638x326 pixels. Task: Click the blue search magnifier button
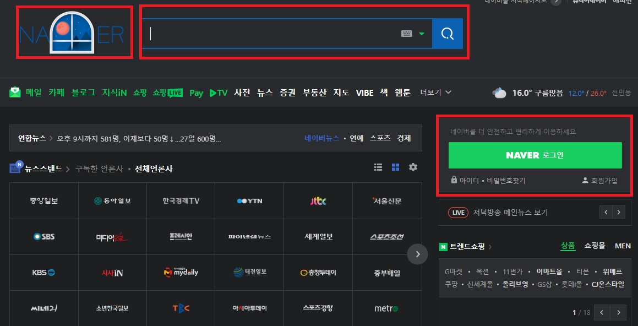coord(447,34)
